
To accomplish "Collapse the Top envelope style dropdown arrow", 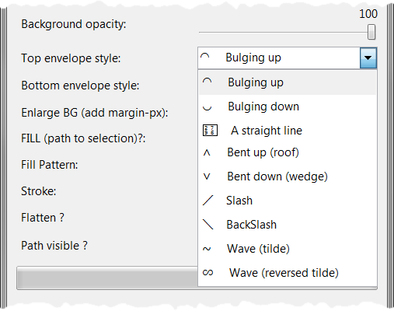I will point(368,58).
